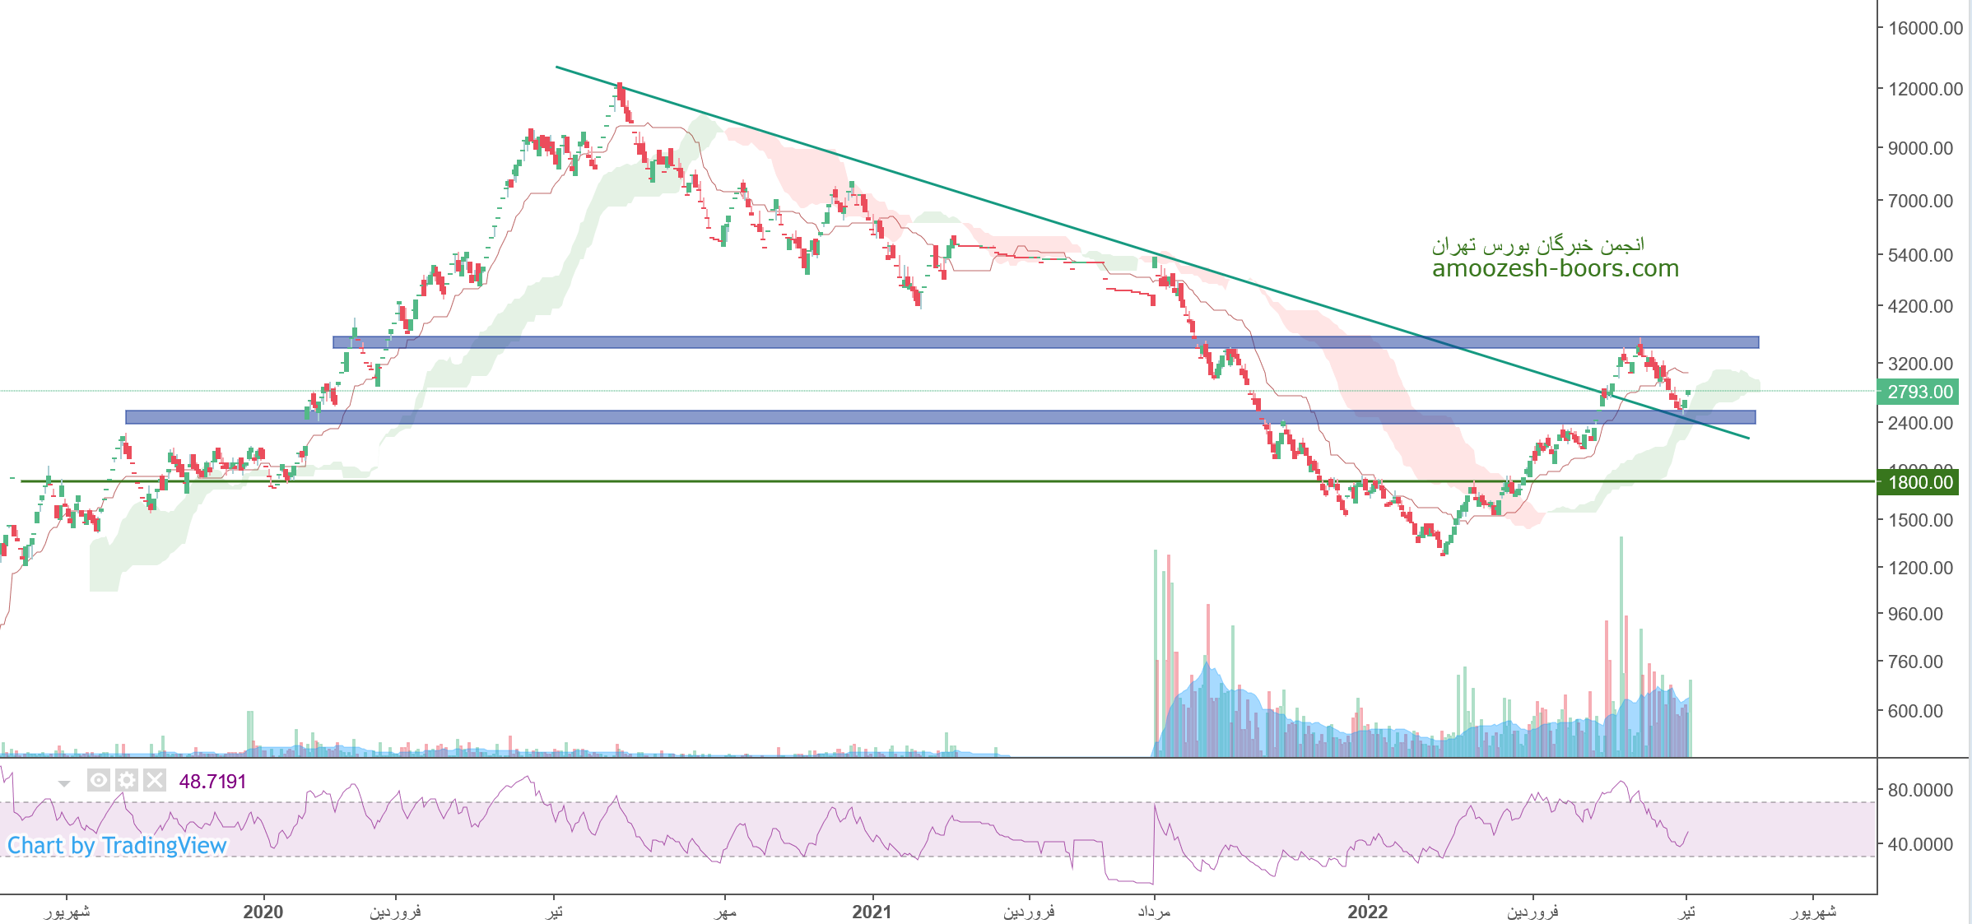The image size is (1972, 924).
Task: Open the Chart by TradingView link
Action: 117,846
